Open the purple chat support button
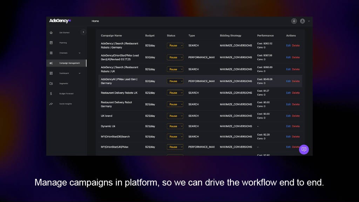 (304, 149)
